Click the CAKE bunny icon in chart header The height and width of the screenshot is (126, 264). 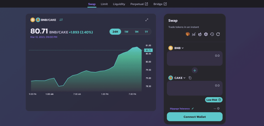pyautogui.click(x=38, y=20)
